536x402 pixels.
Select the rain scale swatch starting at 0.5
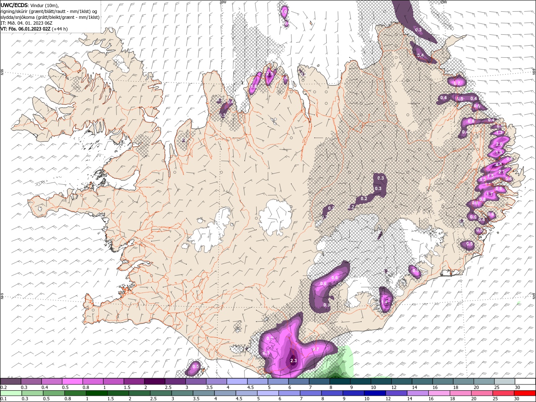click(54, 393)
